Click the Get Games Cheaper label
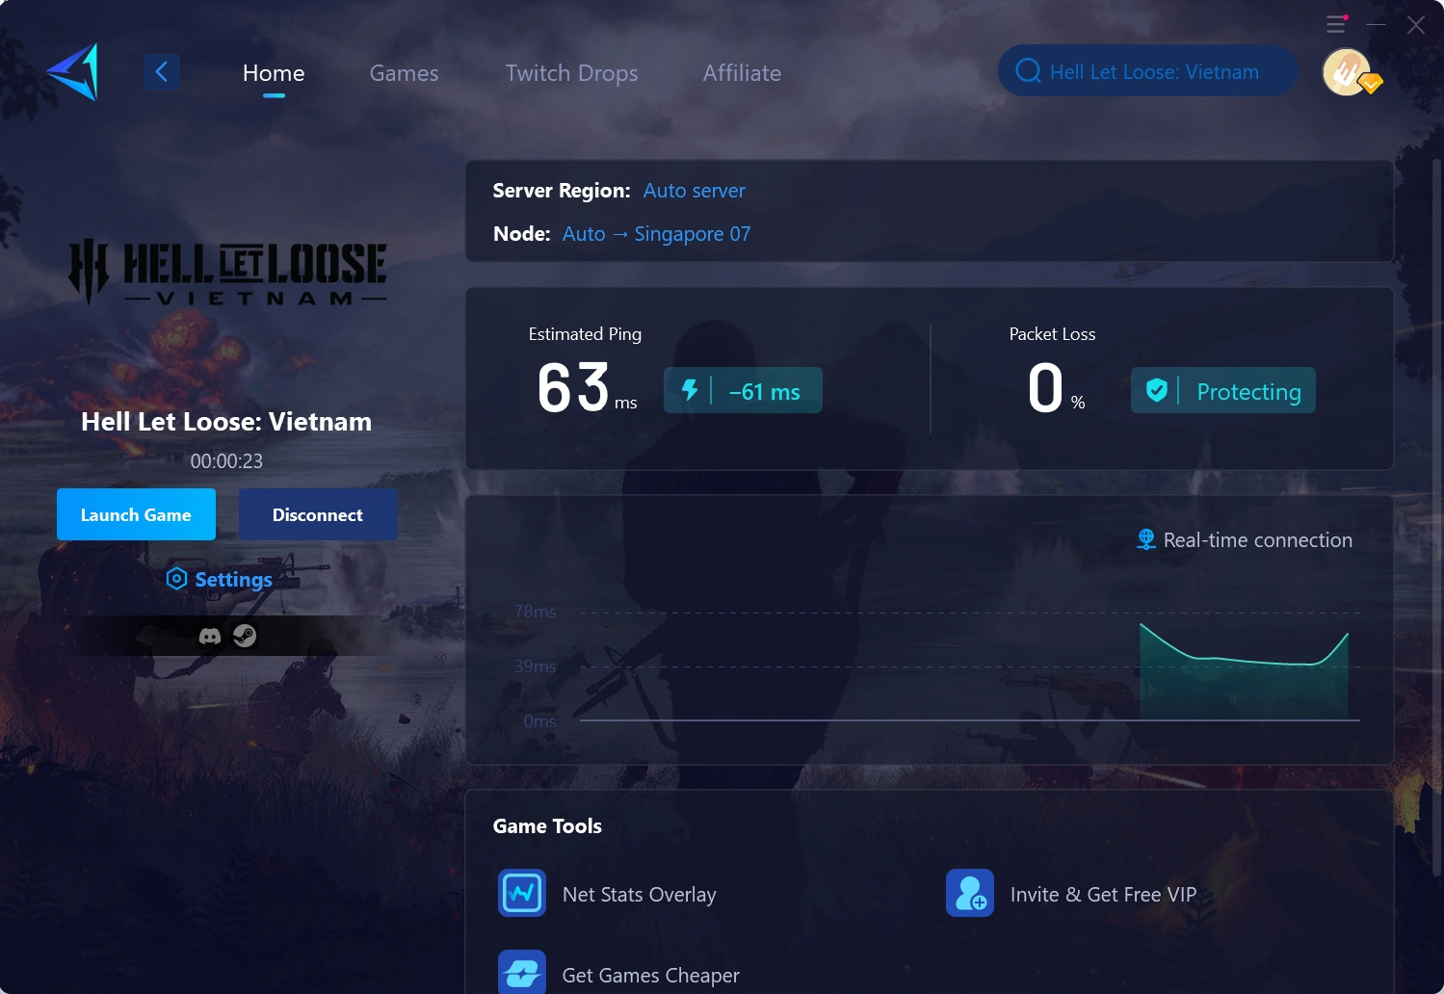Screen dimensions: 1444x994 pos(651,976)
